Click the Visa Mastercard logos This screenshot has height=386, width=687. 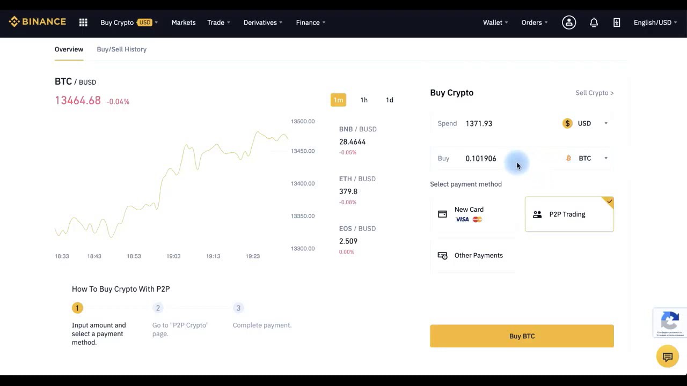tap(469, 219)
